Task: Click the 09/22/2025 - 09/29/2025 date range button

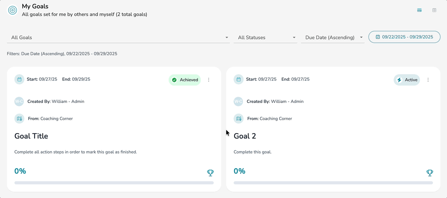Action: (x=404, y=37)
